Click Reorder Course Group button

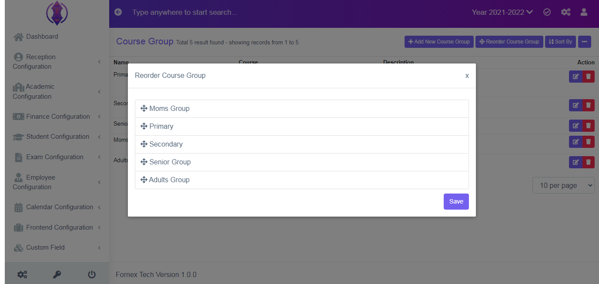click(509, 42)
